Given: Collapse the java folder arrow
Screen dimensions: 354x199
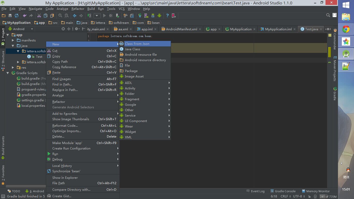Looking at the screenshot, I should point(13,46).
